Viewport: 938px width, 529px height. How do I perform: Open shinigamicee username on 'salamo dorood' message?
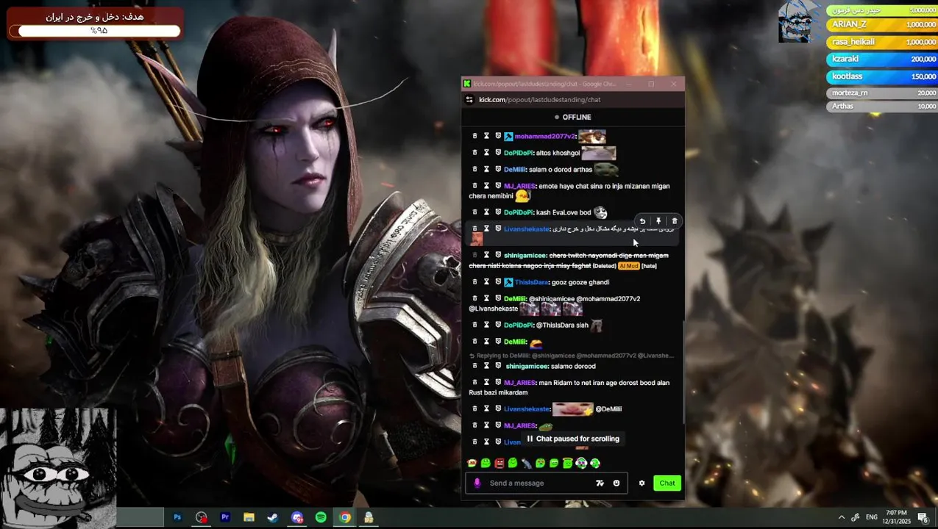tap(527, 366)
